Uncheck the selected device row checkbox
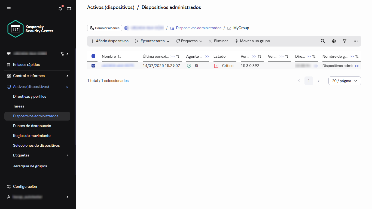 coord(93,66)
